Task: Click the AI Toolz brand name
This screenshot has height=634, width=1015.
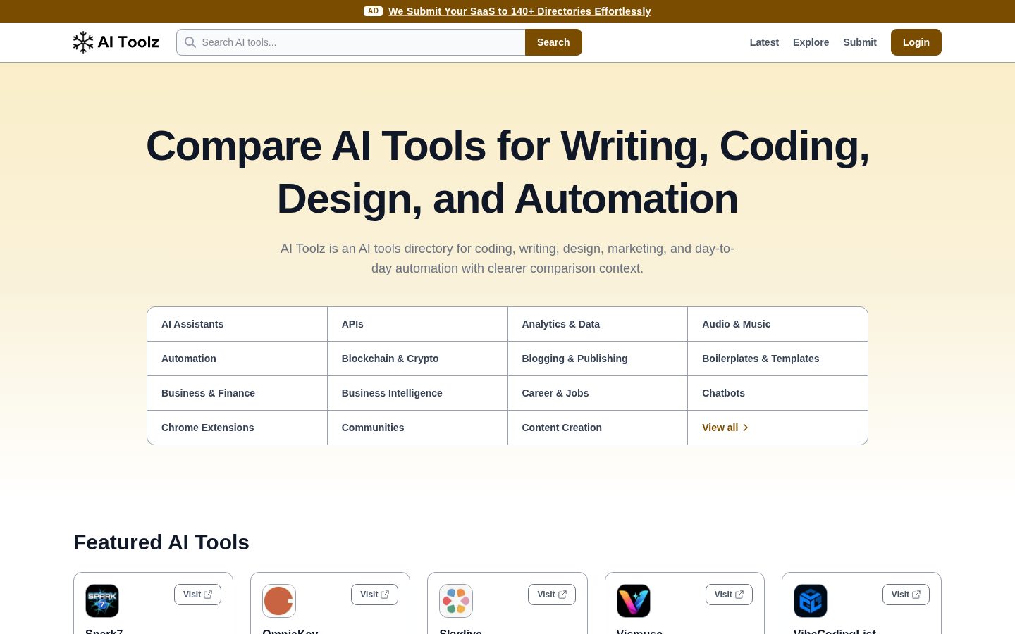Action: pos(128,42)
